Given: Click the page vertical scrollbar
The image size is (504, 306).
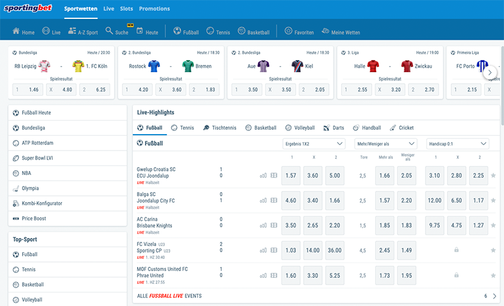Looking at the screenshot, I should (502, 86).
